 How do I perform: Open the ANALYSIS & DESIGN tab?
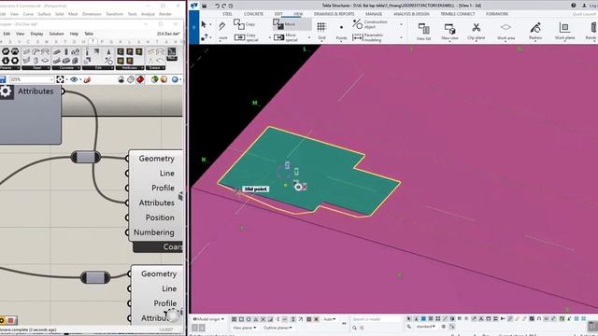click(411, 14)
